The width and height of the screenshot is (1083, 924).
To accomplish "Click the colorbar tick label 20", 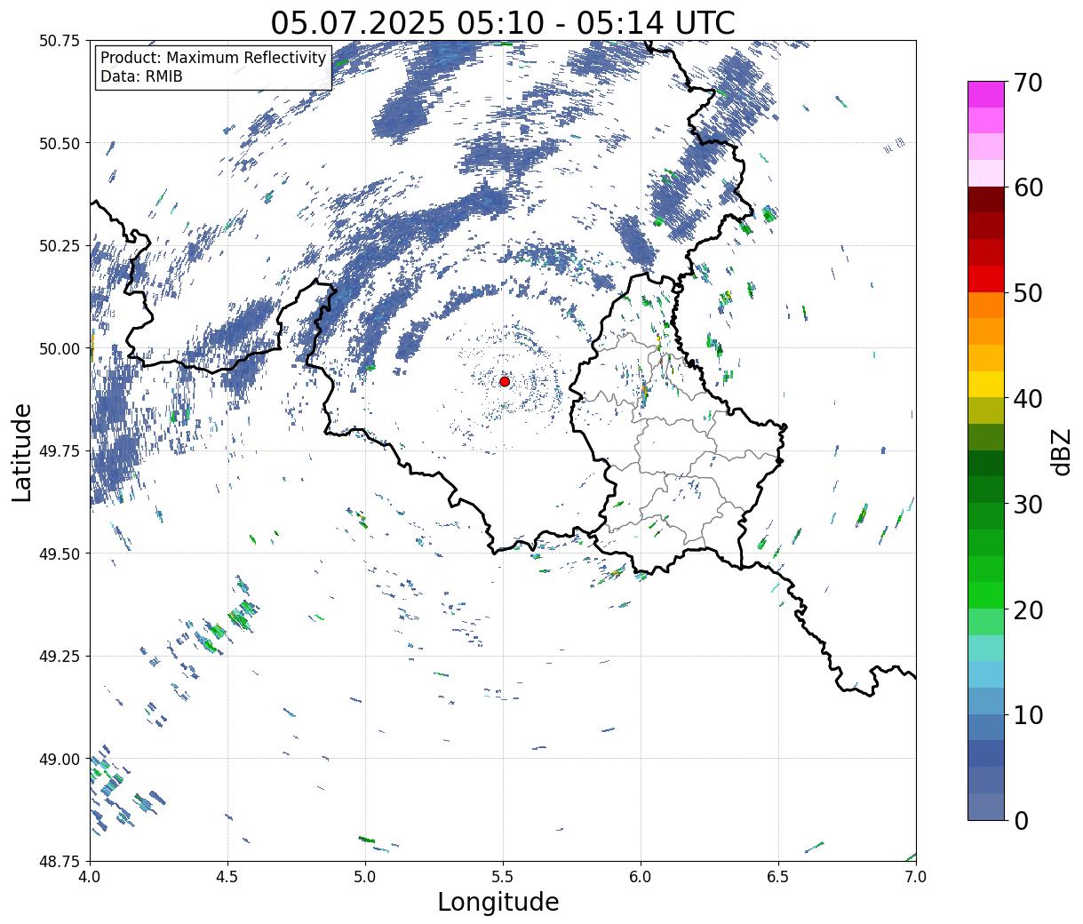I will (1028, 609).
